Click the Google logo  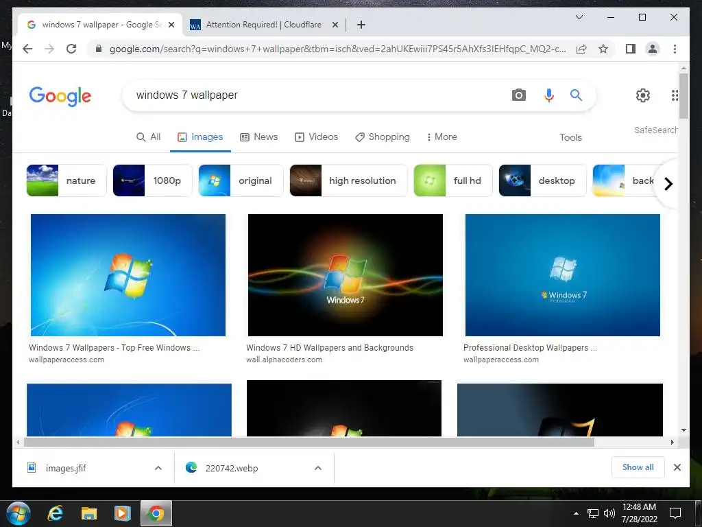point(60,96)
